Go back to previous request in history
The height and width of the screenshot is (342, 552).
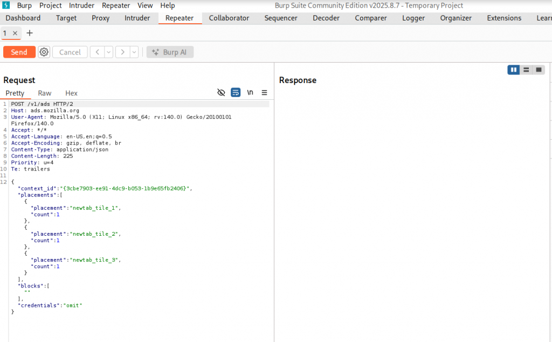pyautogui.click(x=97, y=52)
